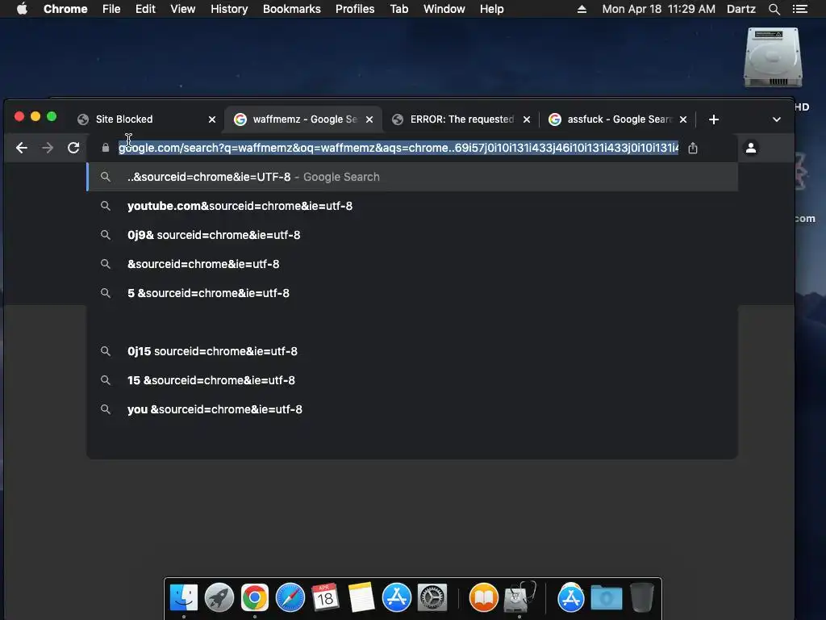
Task: Select the hard drive icon on the desktop
Action: click(x=773, y=57)
